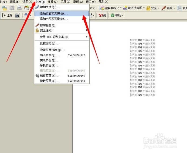Screen dimensions: 187x153
Task: Click the 发送供审阅 toolbar label
Action: pos(135,8)
